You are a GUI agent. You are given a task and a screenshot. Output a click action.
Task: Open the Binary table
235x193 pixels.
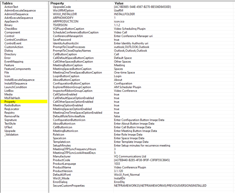point(8,25)
